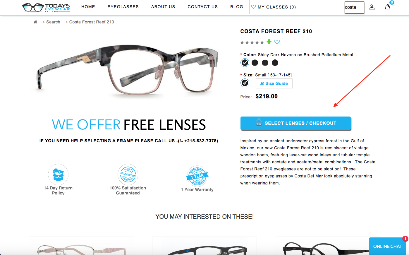Click the Todays Eyewear logo
The width and height of the screenshot is (409, 255).
(46, 7)
